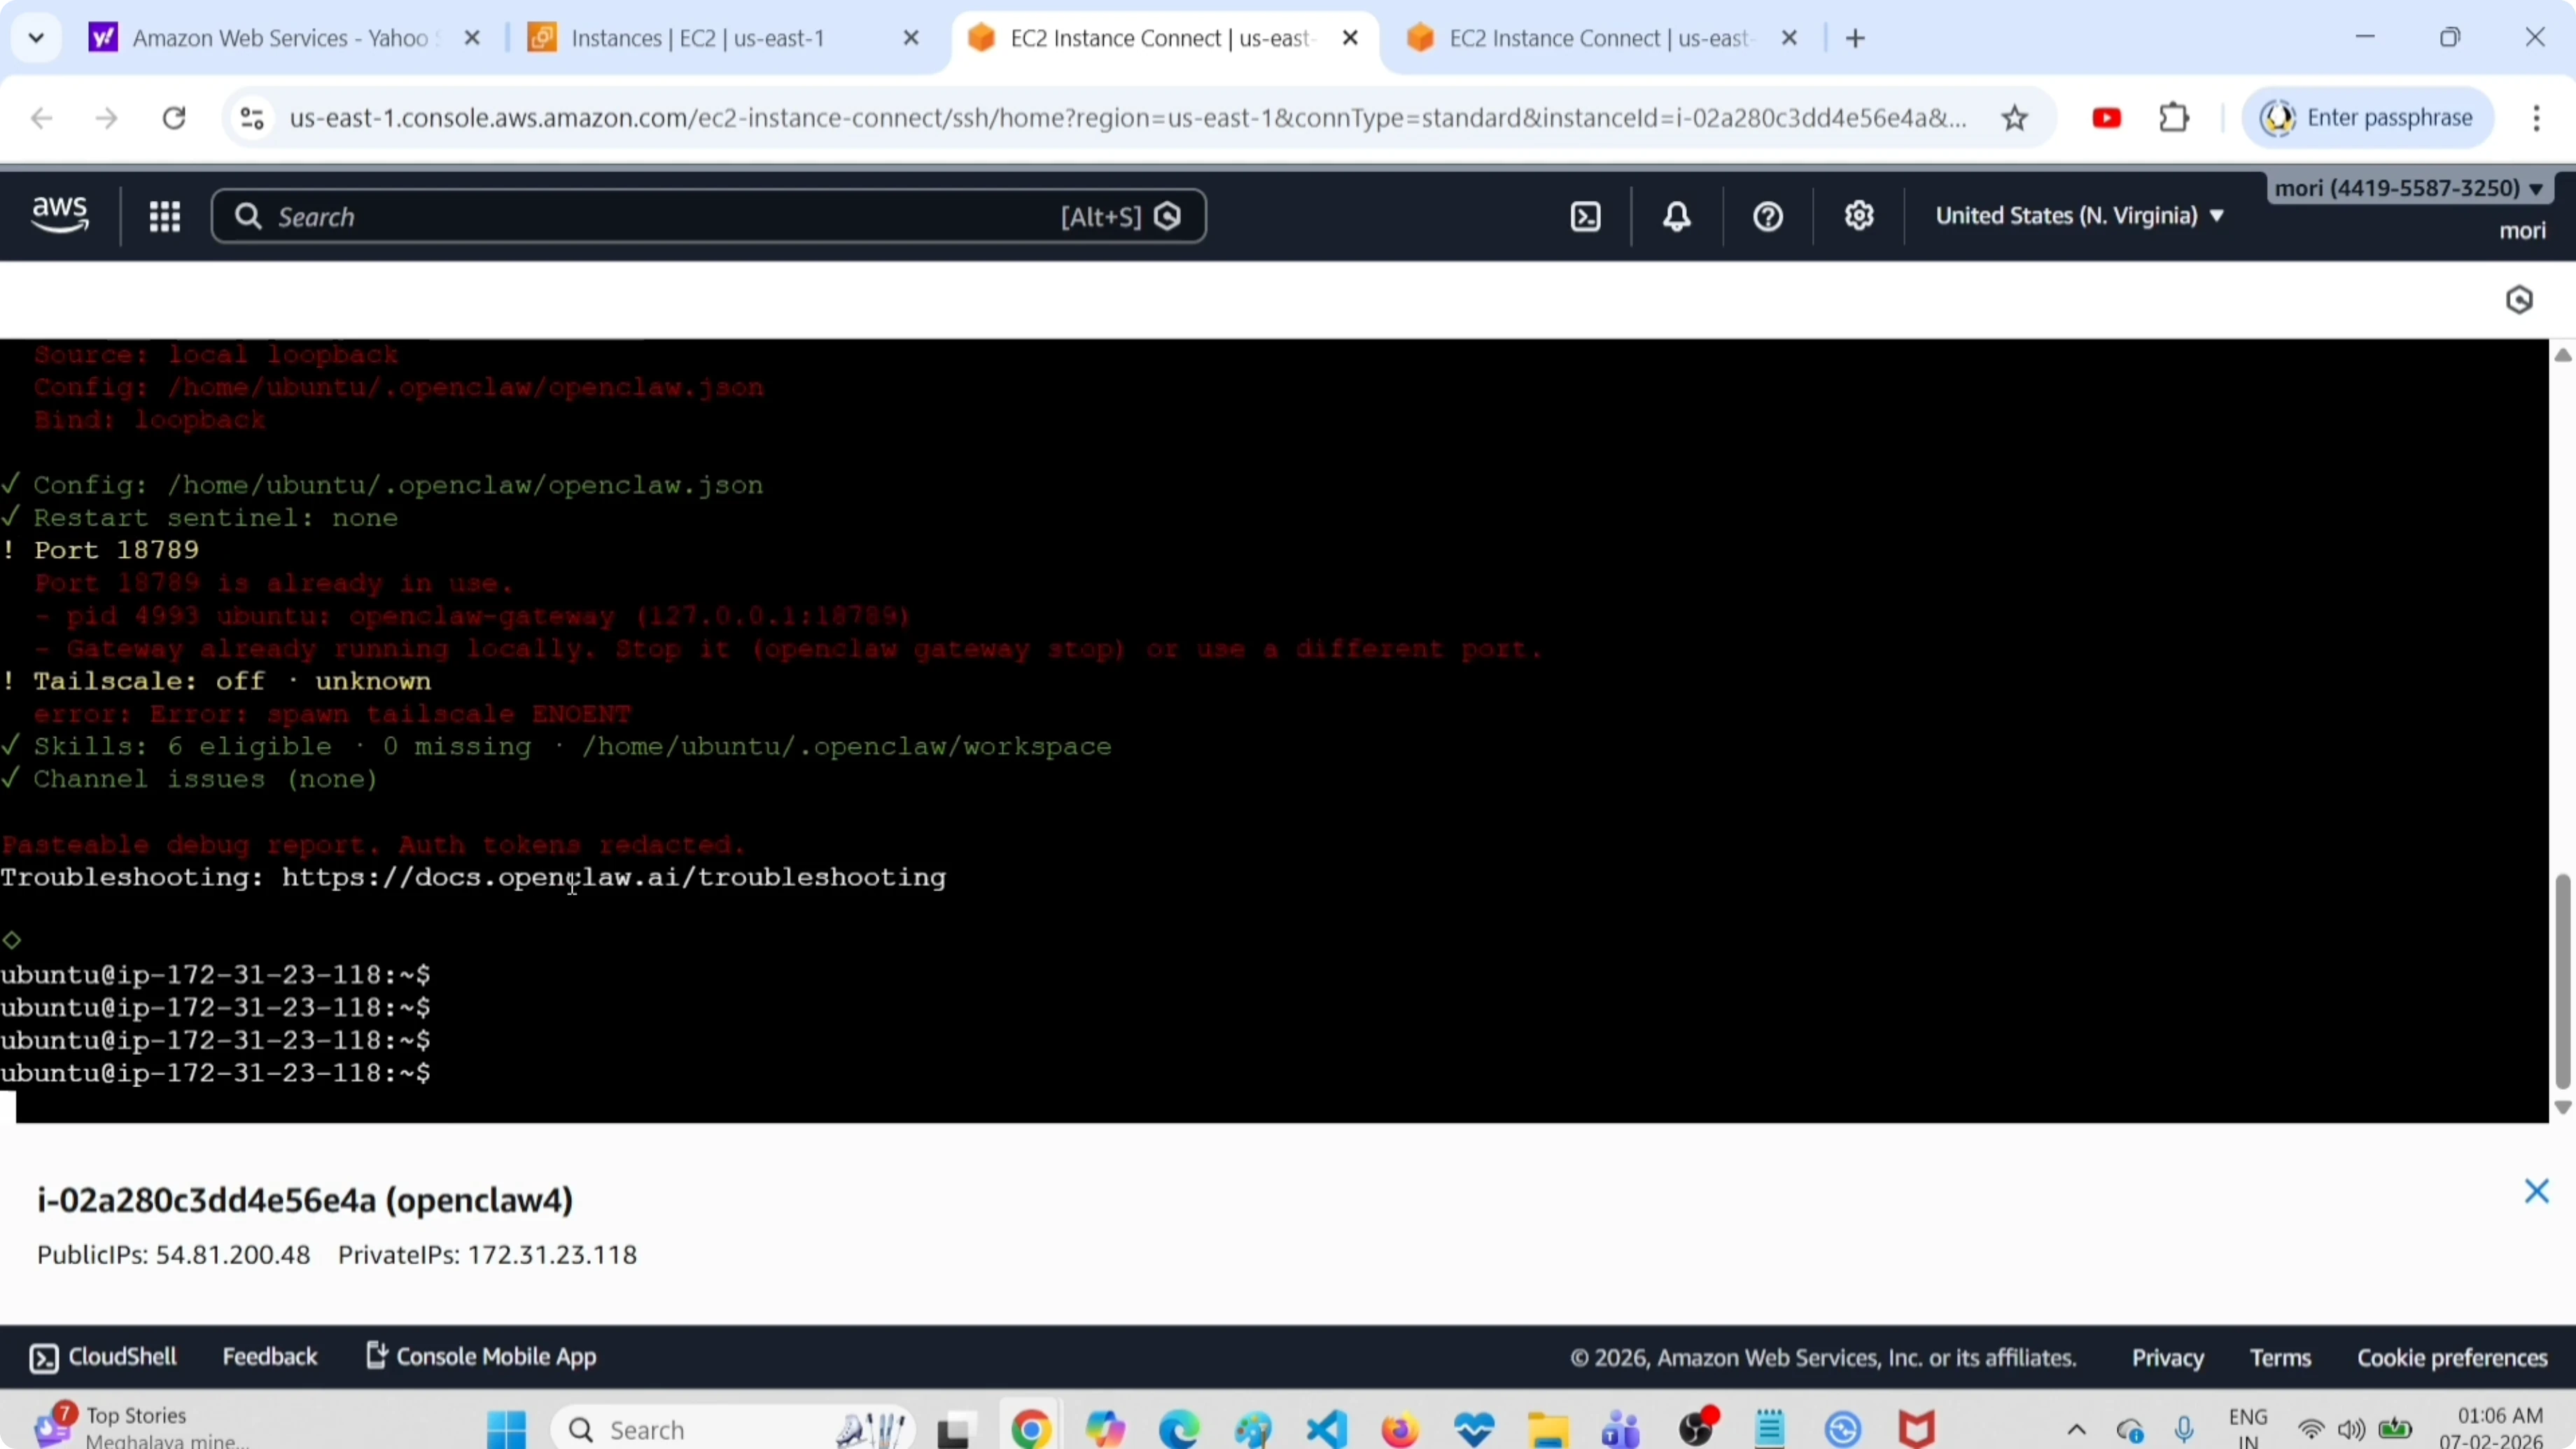Open the AWS settings gear
Viewport: 2576px width, 1449px height.
tap(1859, 216)
